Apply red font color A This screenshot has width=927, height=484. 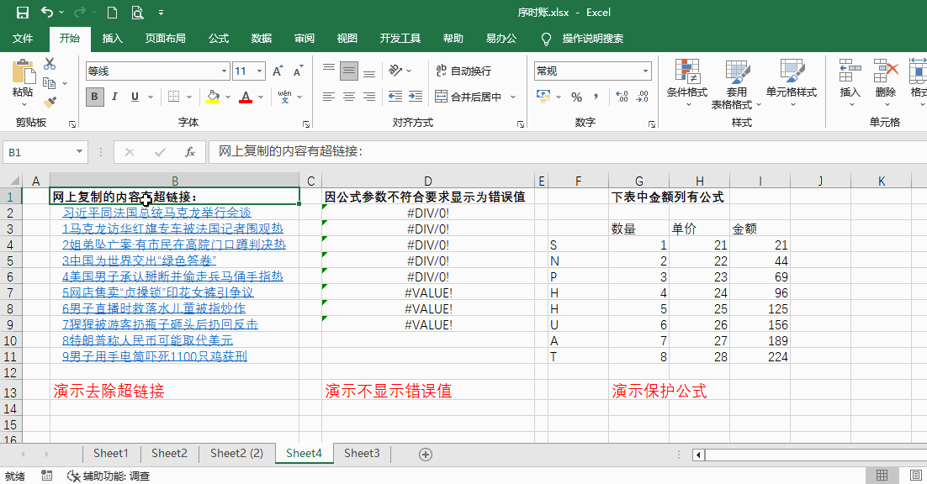246,96
